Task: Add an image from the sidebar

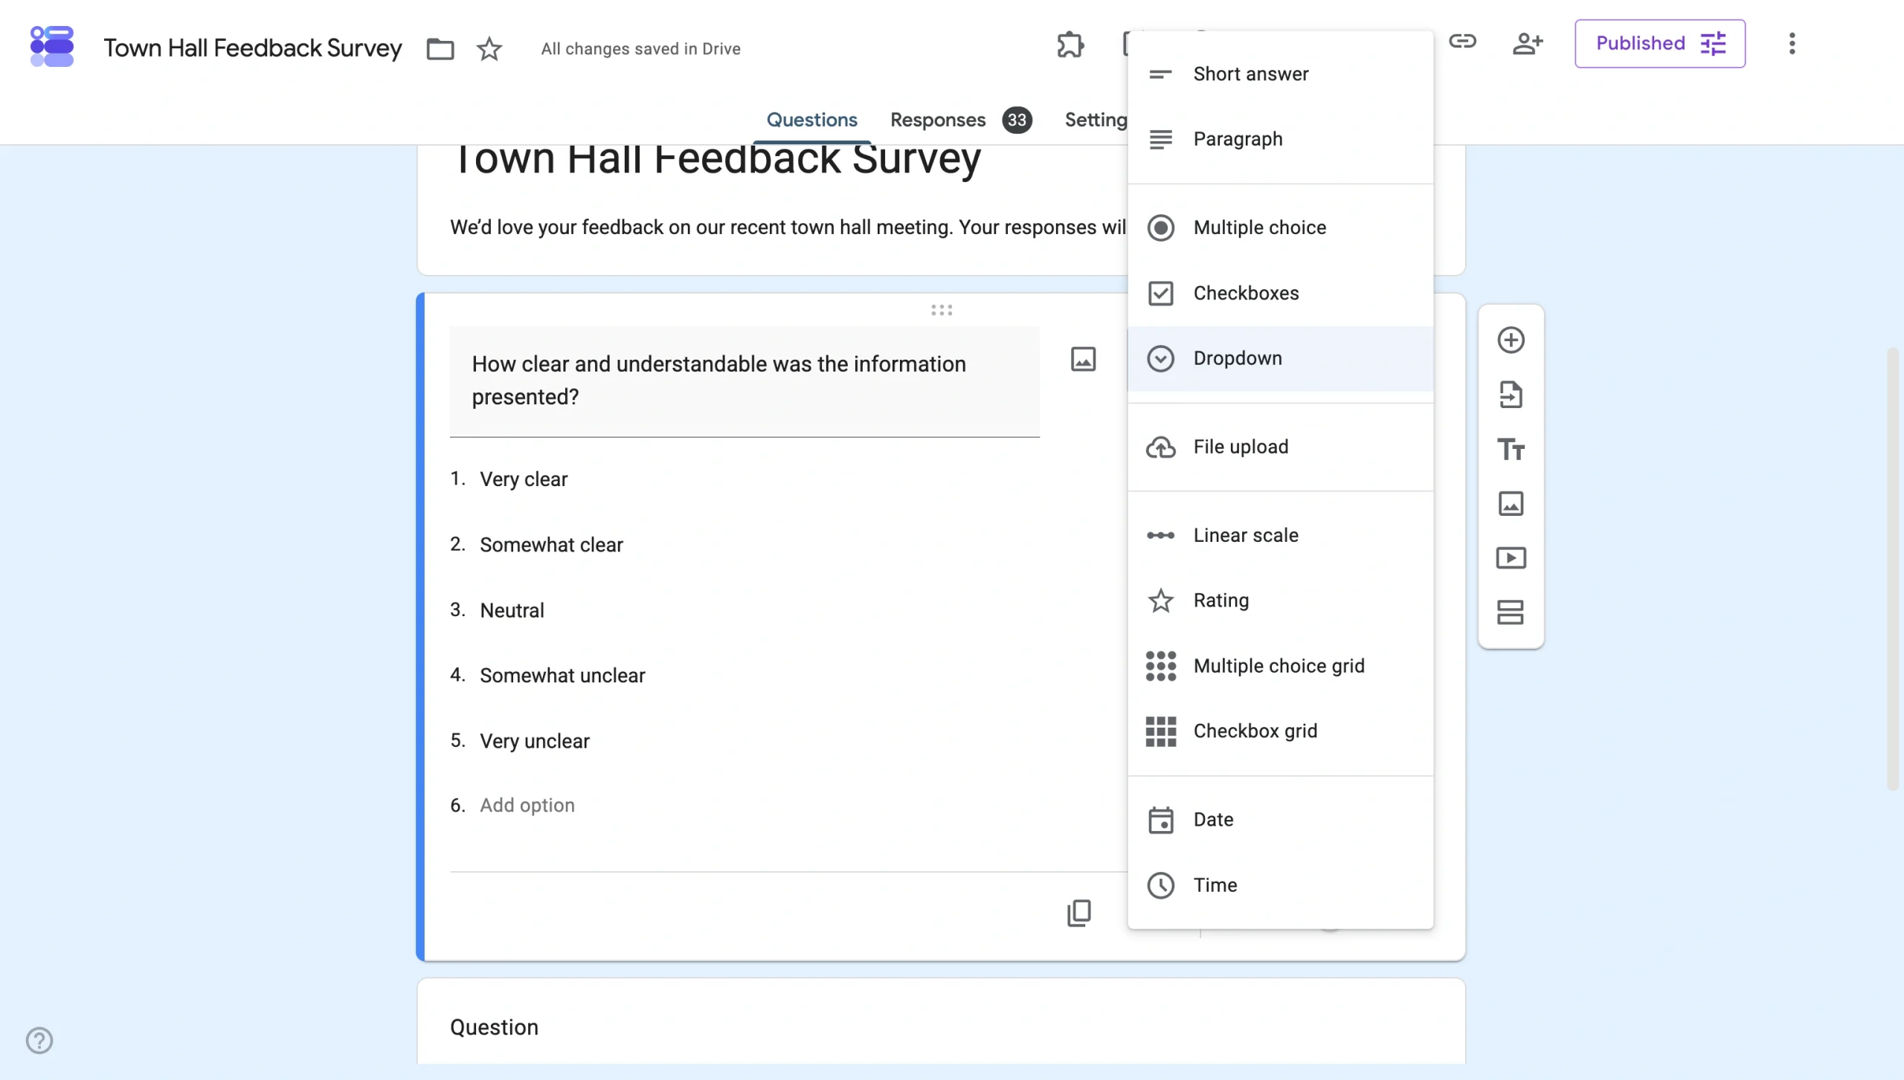Action: click(x=1511, y=504)
